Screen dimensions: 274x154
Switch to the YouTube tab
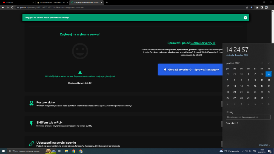coord(17,2)
